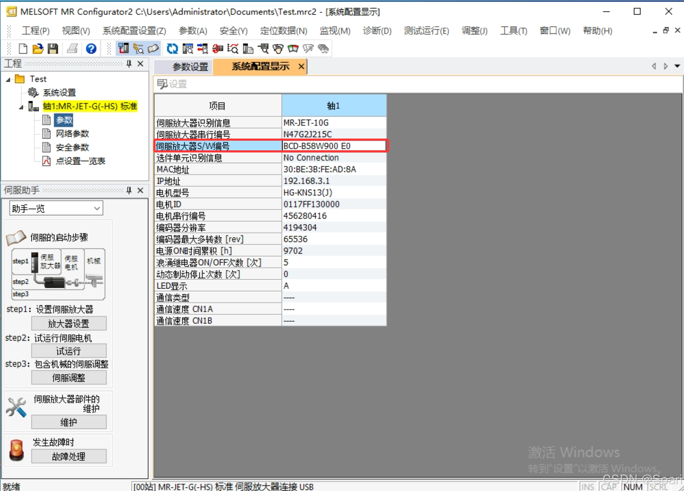Select 点设置一览表 in the project tree

coord(80,161)
